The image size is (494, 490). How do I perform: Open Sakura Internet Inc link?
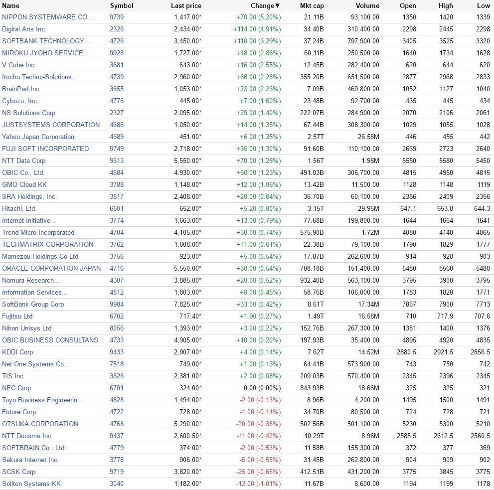[x=29, y=460]
